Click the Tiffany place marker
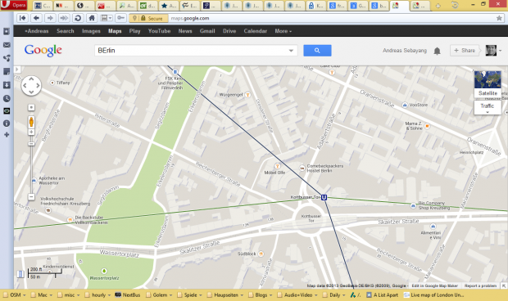 52,83
